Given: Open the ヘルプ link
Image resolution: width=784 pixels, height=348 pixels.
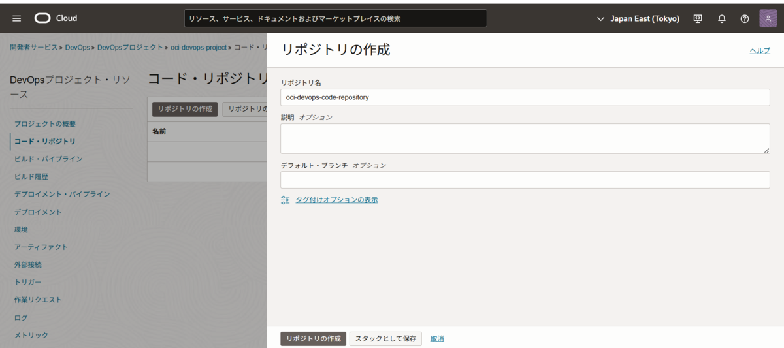Looking at the screenshot, I should point(760,50).
